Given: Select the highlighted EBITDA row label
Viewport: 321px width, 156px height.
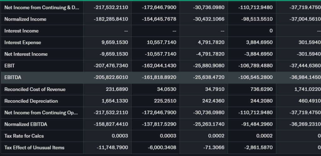Looking at the screenshot, I should click(x=13, y=78).
